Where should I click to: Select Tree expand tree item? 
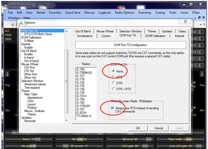tap(32, 88)
